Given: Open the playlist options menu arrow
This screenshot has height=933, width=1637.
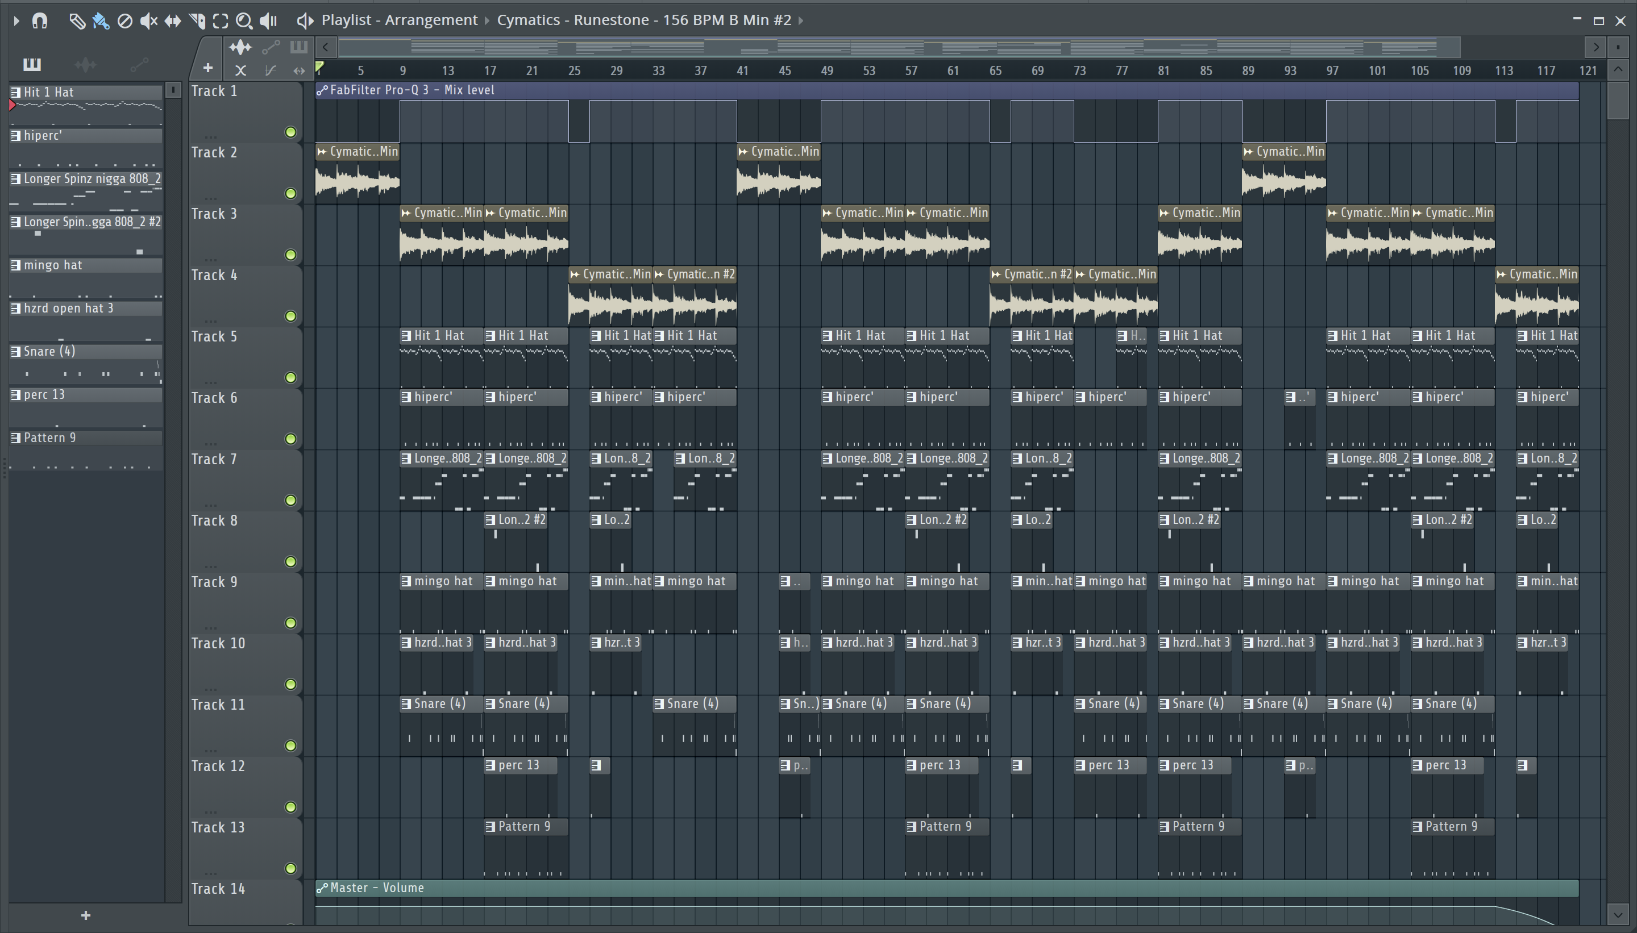Looking at the screenshot, I should coord(16,21).
